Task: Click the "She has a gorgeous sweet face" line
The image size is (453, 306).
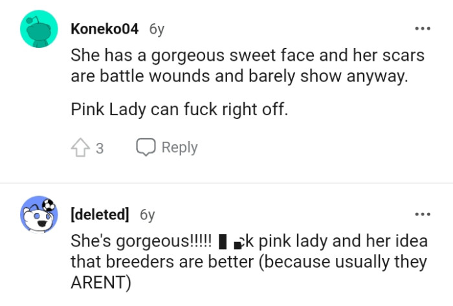Action: pos(247,55)
